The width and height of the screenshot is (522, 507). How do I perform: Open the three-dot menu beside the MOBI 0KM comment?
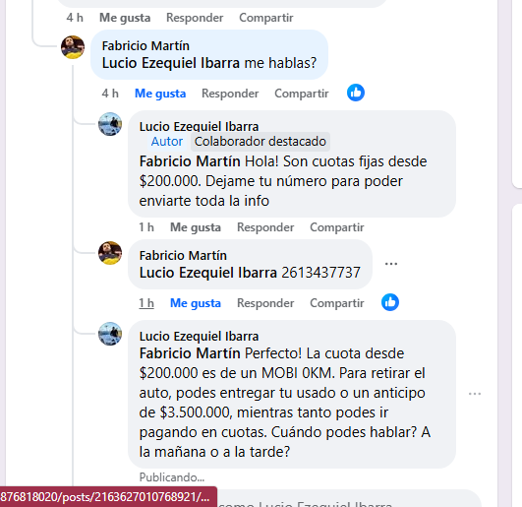coord(475,394)
